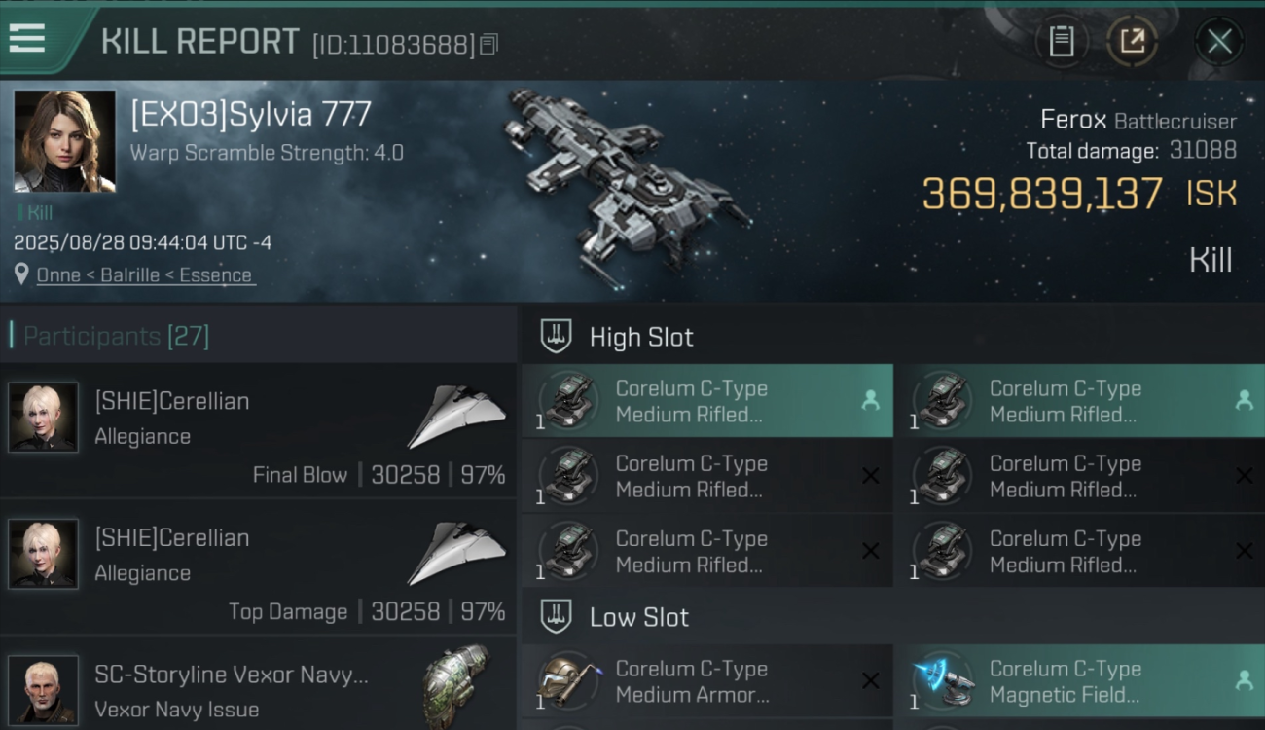1265x730 pixels.
Task: Select first highlighted Corelum C-Type Medium Rifled module
Action: point(707,401)
